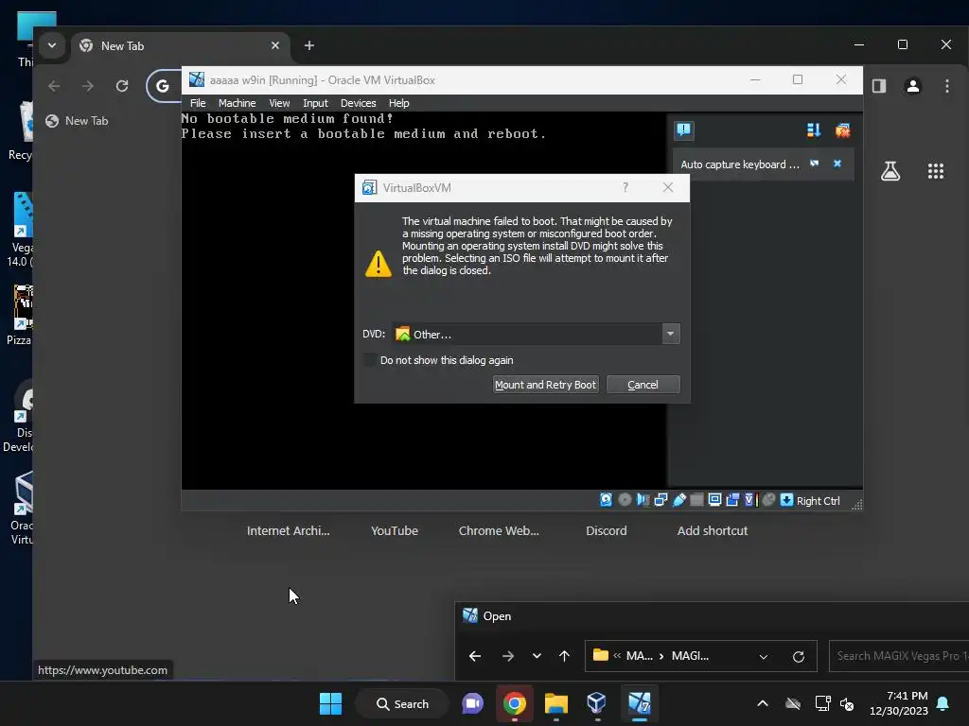The width and height of the screenshot is (969, 726).
Task: Open the VirtualBox File menu
Action: click(x=198, y=103)
